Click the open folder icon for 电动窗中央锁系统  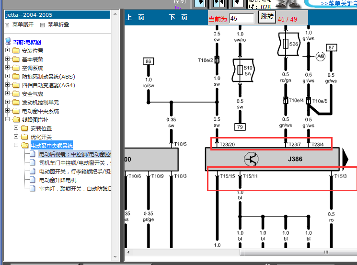click(24, 145)
